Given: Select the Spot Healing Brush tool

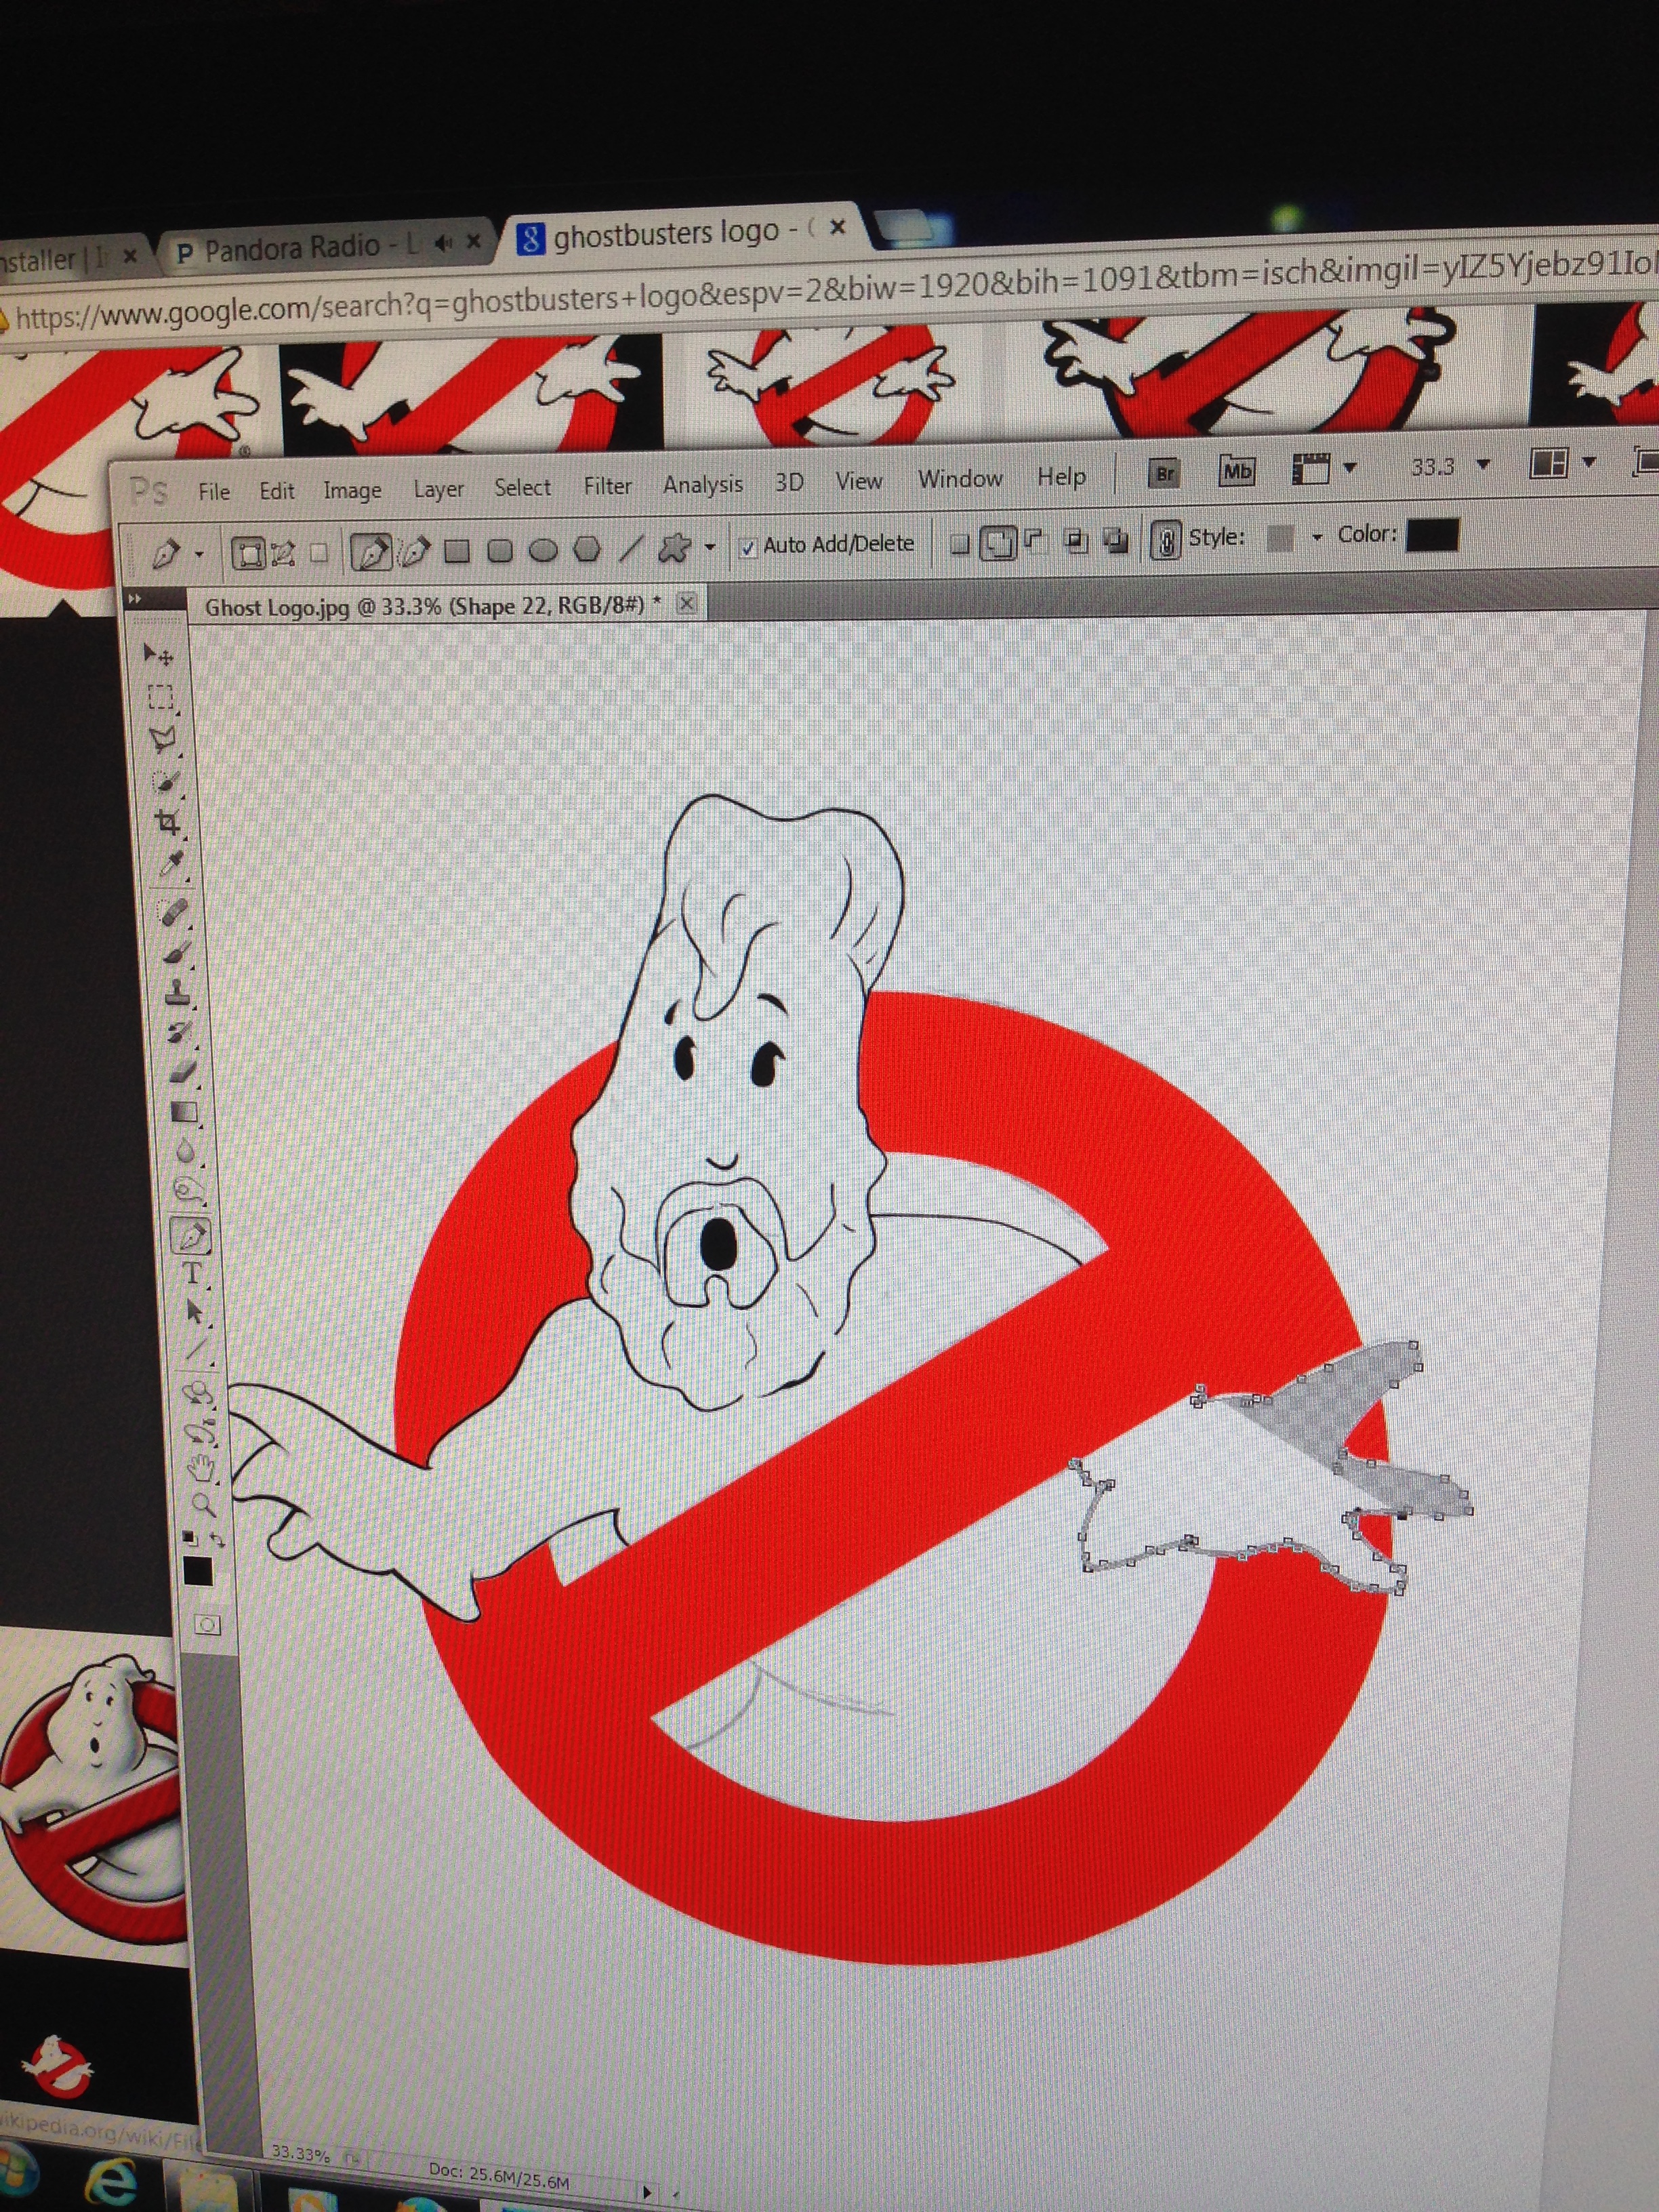Looking at the screenshot, I should [173, 912].
